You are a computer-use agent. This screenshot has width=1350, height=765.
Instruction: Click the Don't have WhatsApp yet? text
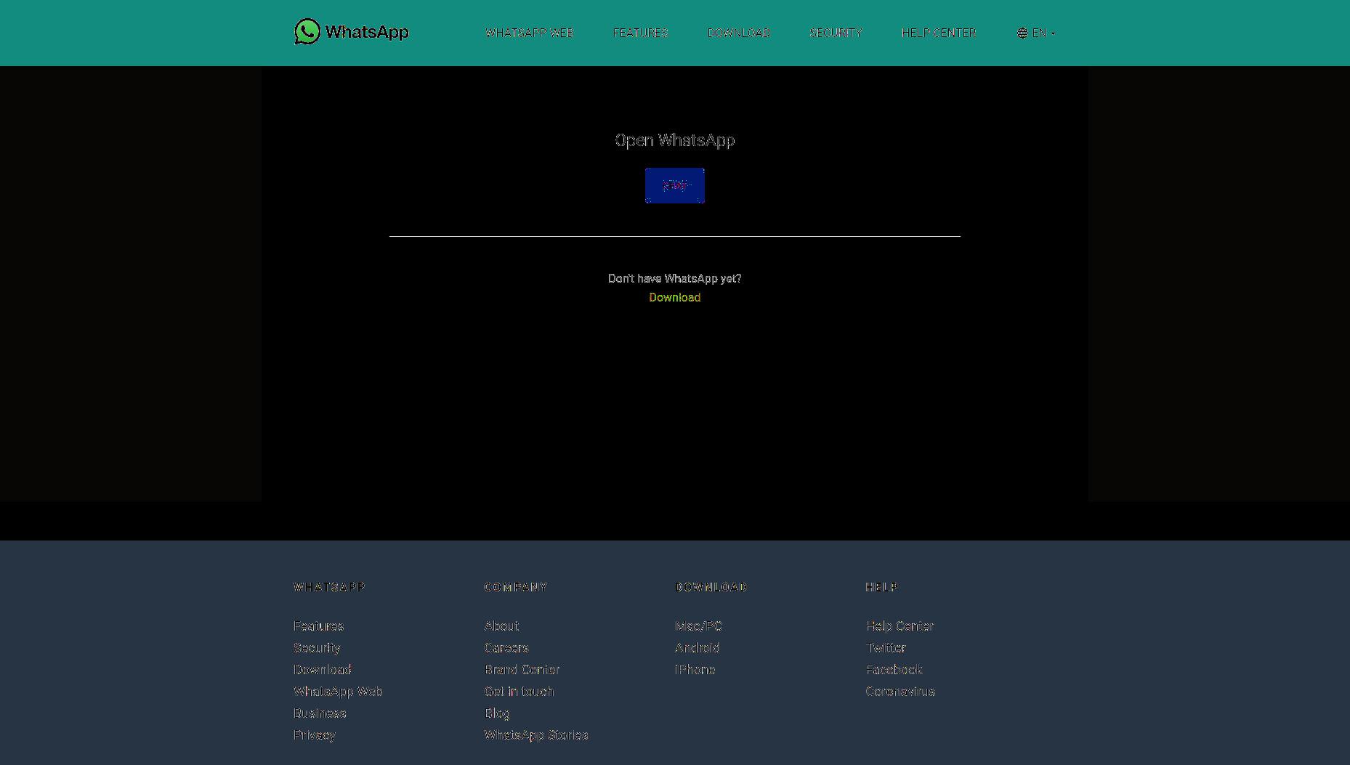coord(675,278)
